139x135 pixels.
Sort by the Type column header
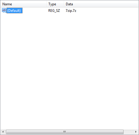click(x=55, y=4)
